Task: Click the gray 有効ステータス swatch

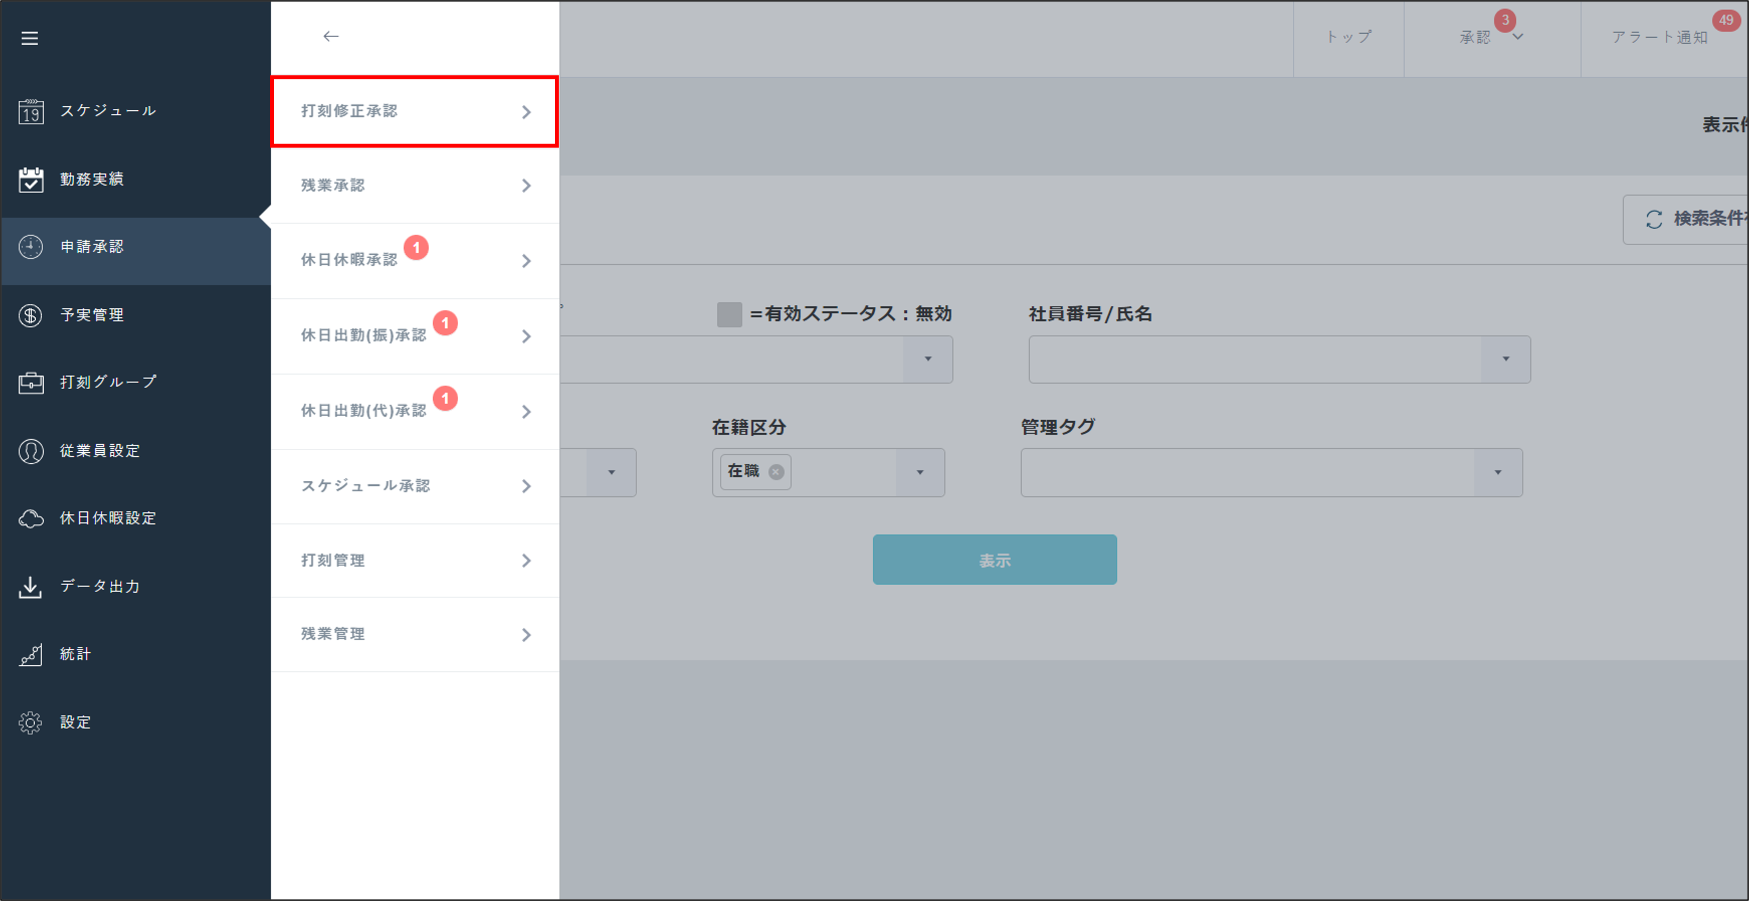Action: [729, 314]
